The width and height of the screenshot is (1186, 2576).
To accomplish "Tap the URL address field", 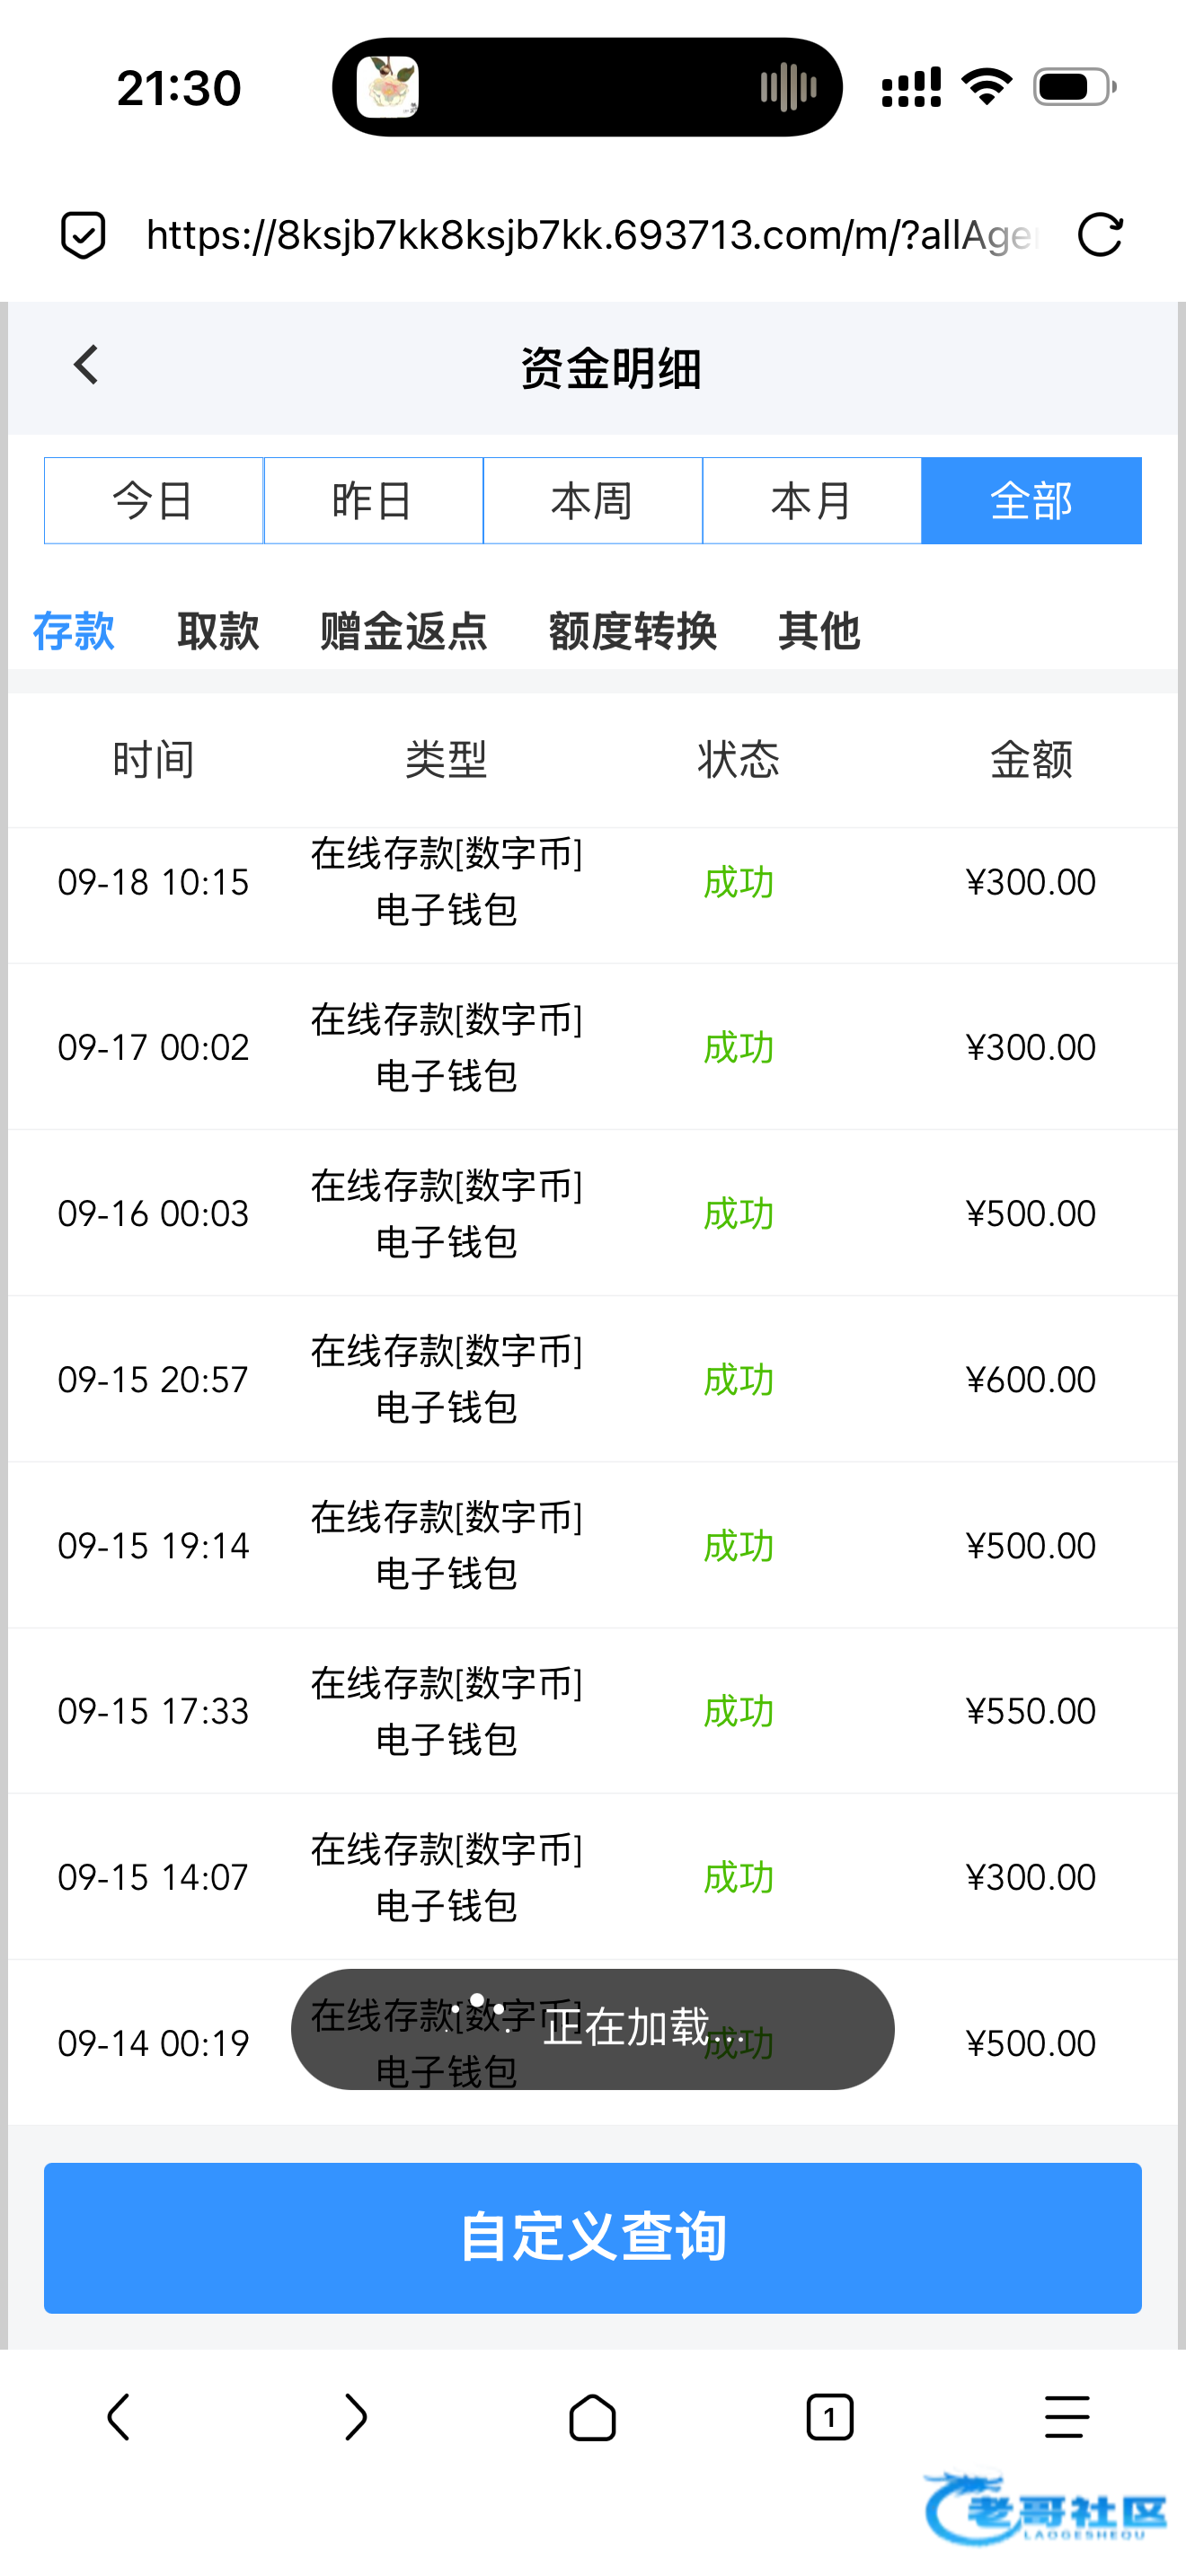I will [x=590, y=235].
